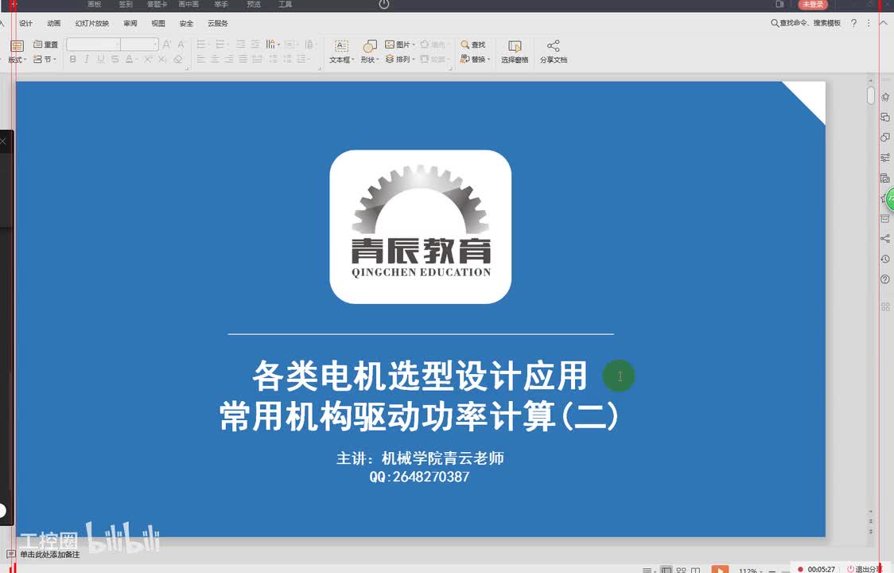
Task: Click the 青辰教育 logo image
Action: coord(420,227)
